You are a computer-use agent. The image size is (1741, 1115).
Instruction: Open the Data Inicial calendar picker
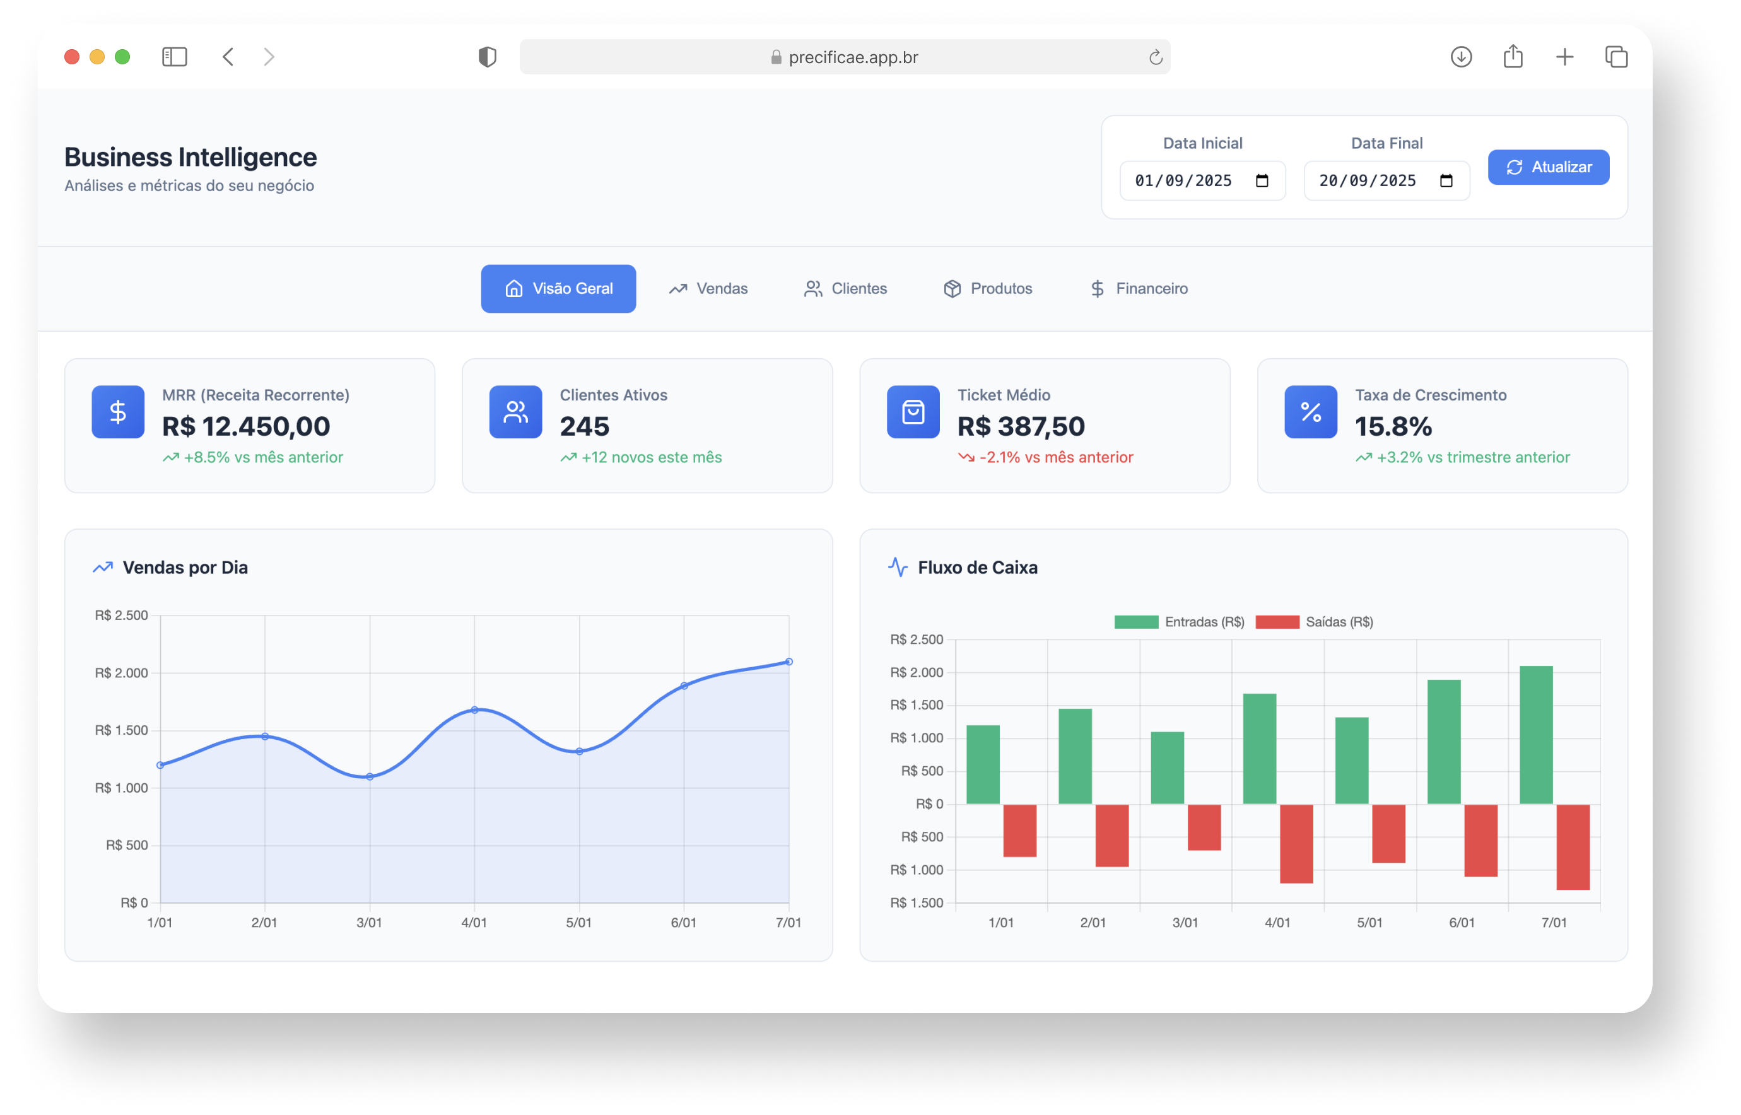pos(1262,180)
